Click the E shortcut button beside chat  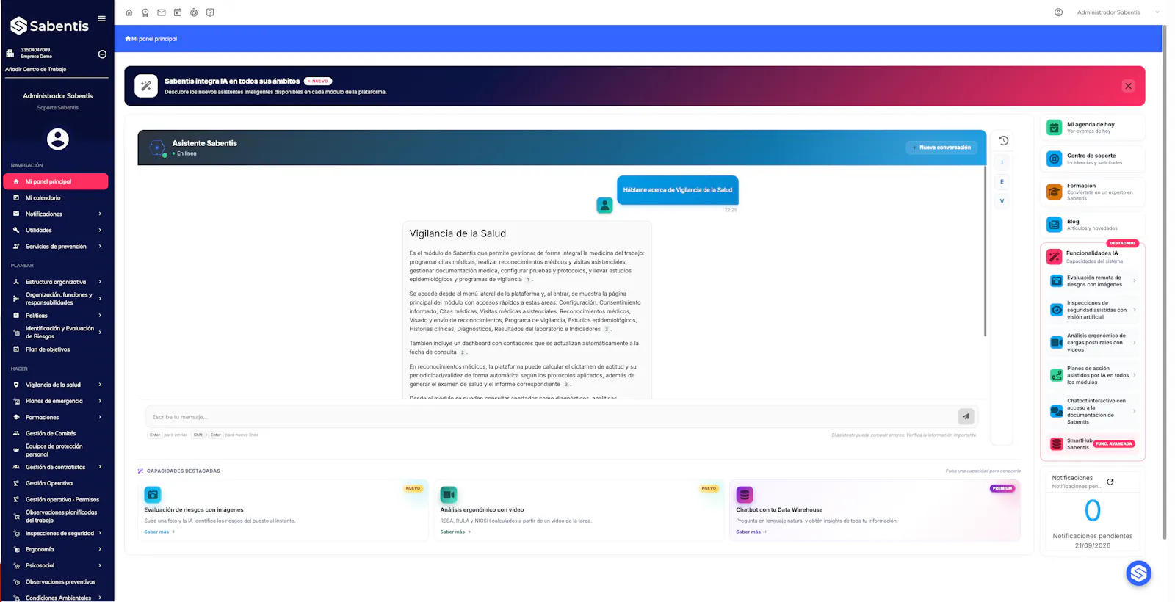tap(1002, 181)
